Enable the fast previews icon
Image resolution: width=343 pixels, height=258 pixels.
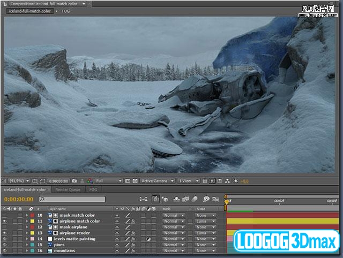coord(212,181)
